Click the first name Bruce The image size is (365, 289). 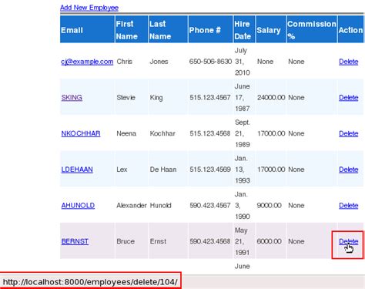[126, 241]
